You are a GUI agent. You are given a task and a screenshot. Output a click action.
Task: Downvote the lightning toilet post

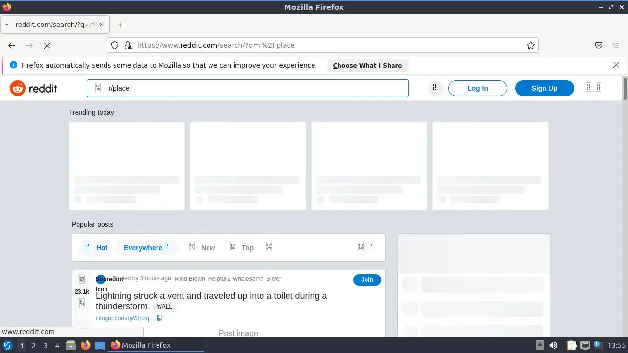(x=82, y=303)
